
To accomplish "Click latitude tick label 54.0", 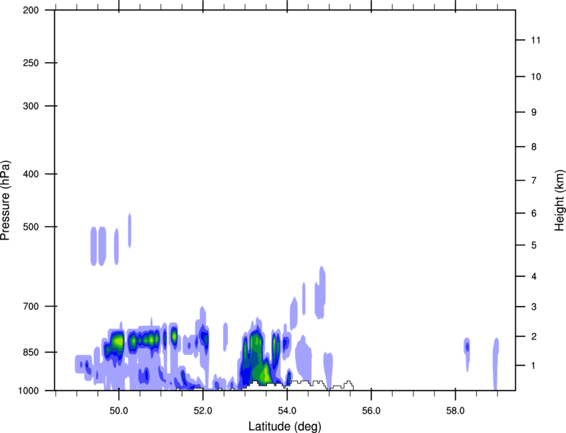I will tap(288, 411).
